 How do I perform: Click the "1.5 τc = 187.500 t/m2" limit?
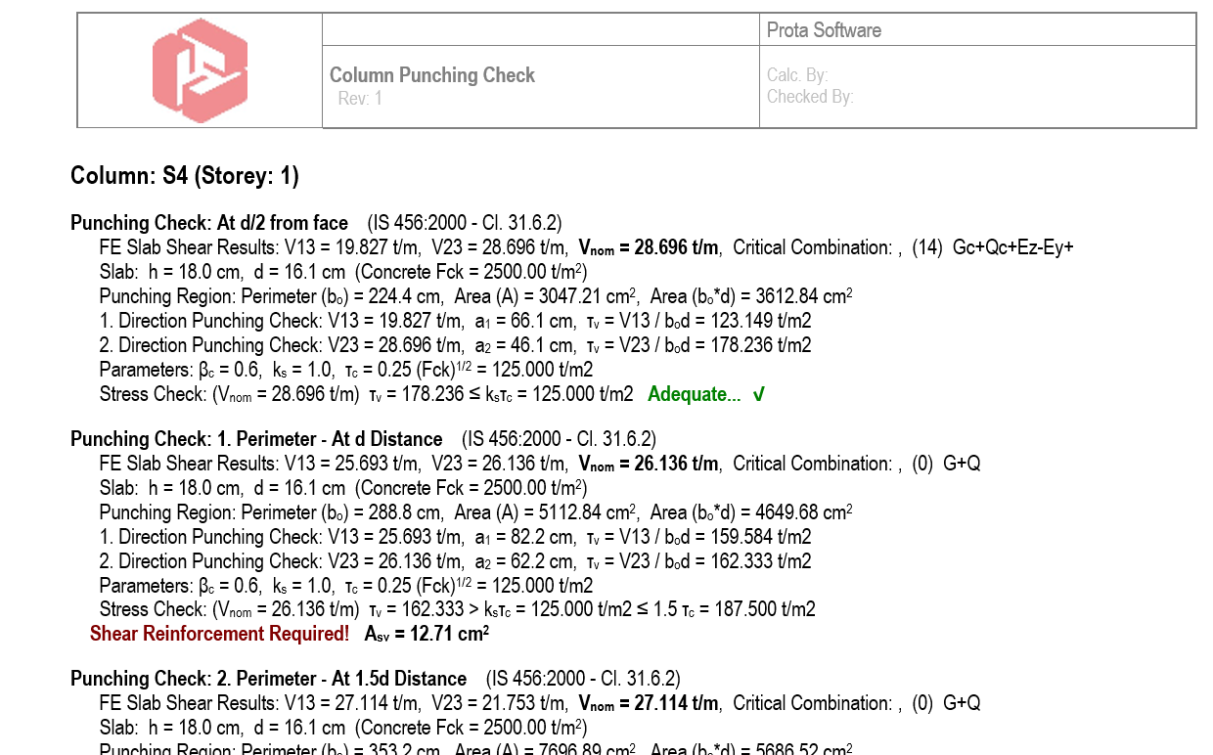(x=745, y=609)
